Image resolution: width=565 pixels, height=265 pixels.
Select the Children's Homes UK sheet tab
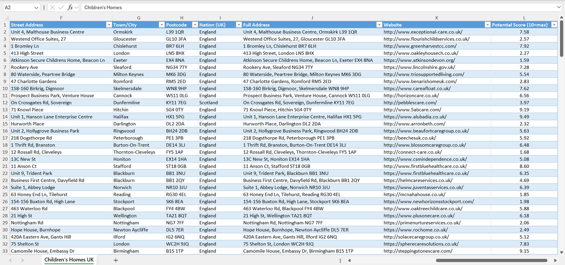pyautogui.click(x=69, y=260)
